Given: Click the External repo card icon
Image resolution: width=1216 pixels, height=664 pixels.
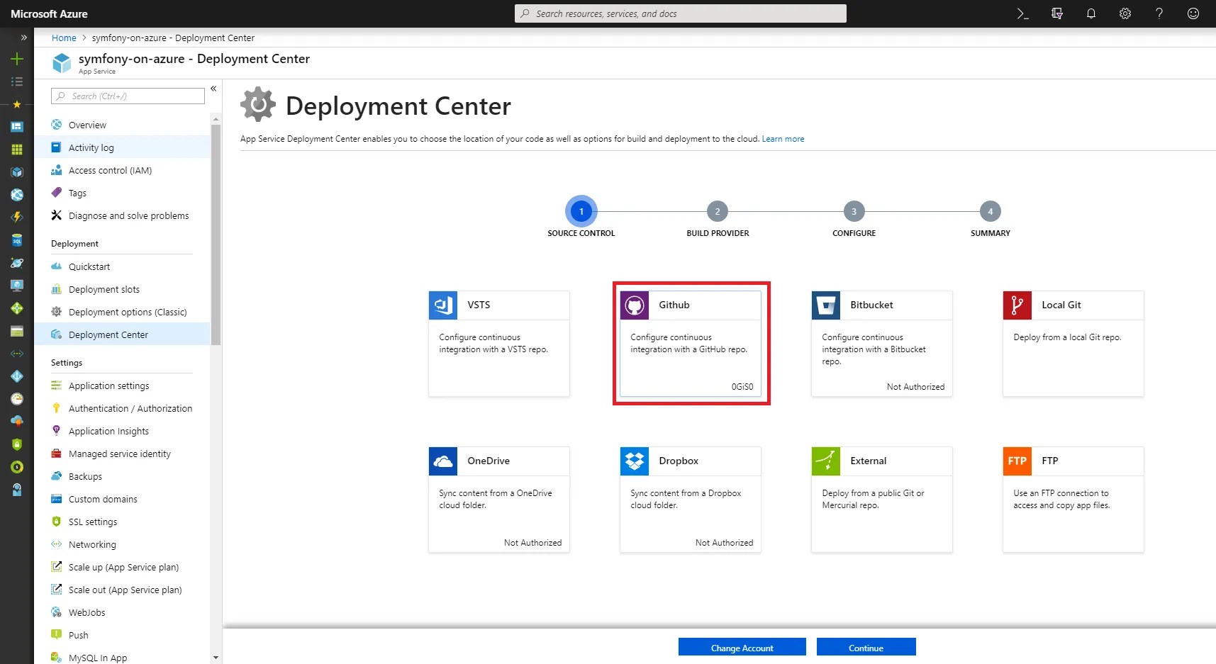Looking at the screenshot, I should point(826,461).
